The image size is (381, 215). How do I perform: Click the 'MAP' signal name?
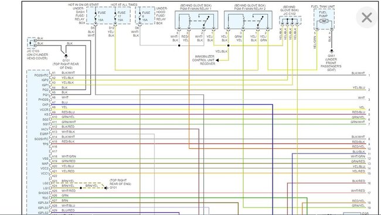[x=45, y=164]
